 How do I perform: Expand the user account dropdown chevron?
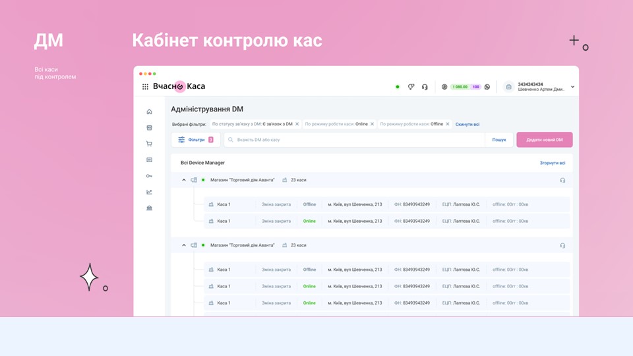pos(572,87)
